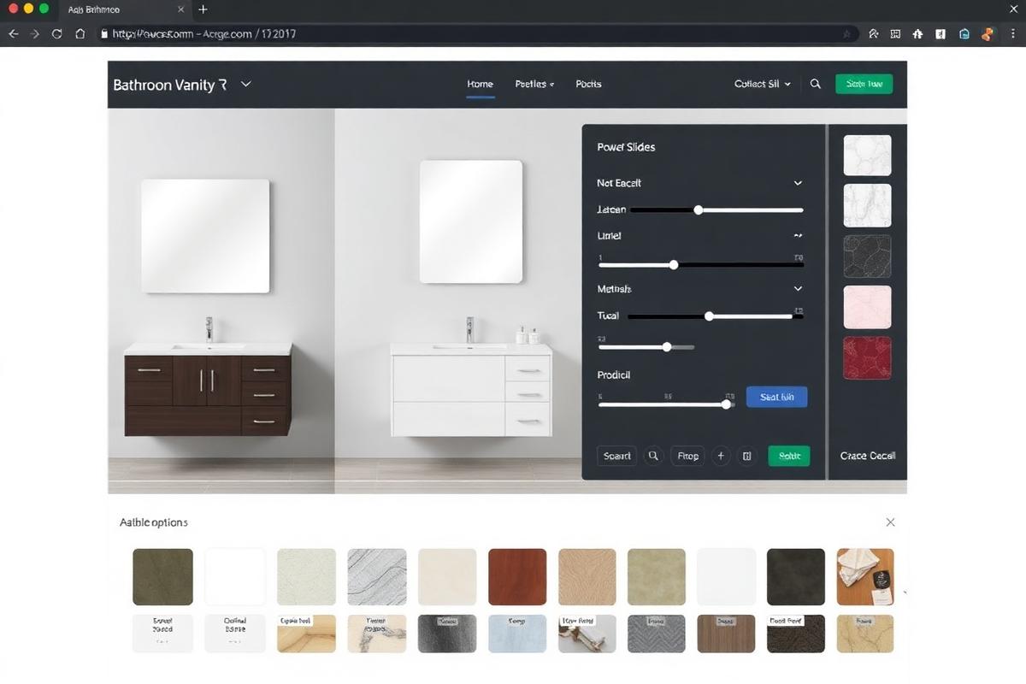Switch to the Home navigation tab
The width and height of the screenshot is (1026, 684).
pyautogui.click(x=480, y=84)
